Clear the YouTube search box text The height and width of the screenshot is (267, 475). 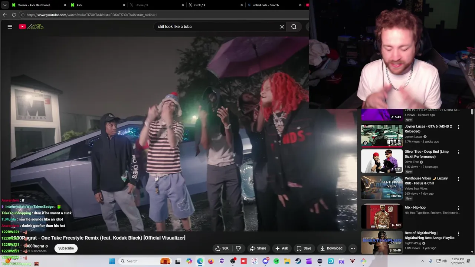pyautogui.click(x=282, y=27)
